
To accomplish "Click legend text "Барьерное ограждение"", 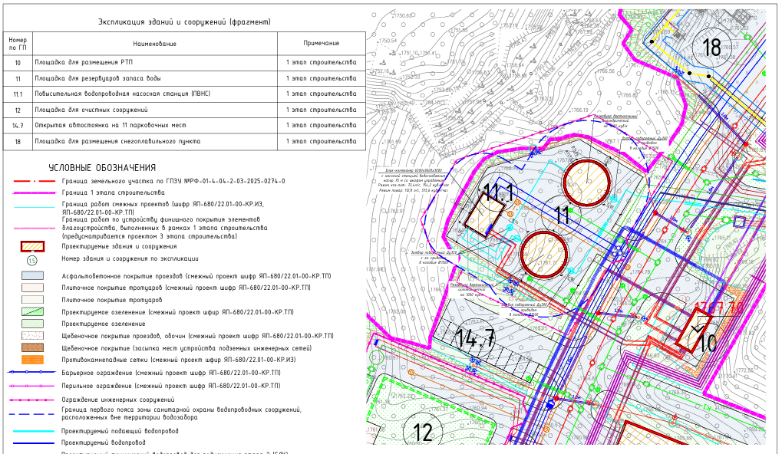I will click(x=171, y=373).
